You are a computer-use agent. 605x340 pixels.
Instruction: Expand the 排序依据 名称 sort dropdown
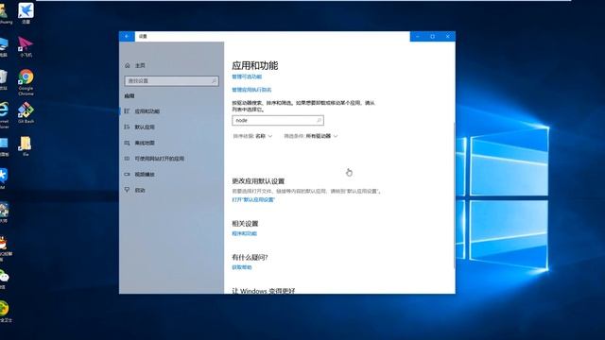pyautogui.click(x=252, y=136)
